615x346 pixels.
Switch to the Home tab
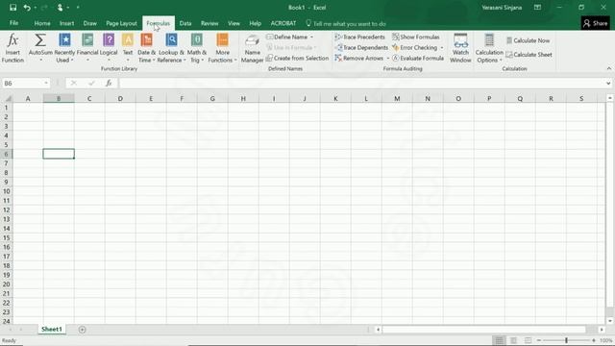[42, 23]
